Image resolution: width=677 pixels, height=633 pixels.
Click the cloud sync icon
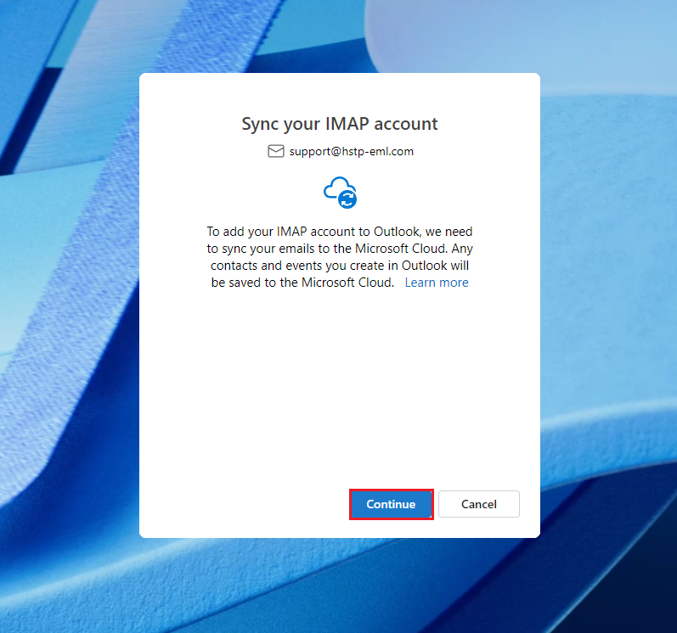(x=338, y=191)
